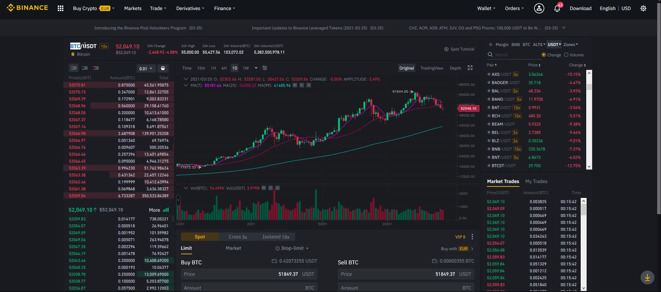
Task: Select the Volume radio button
Action: [566, 55]
